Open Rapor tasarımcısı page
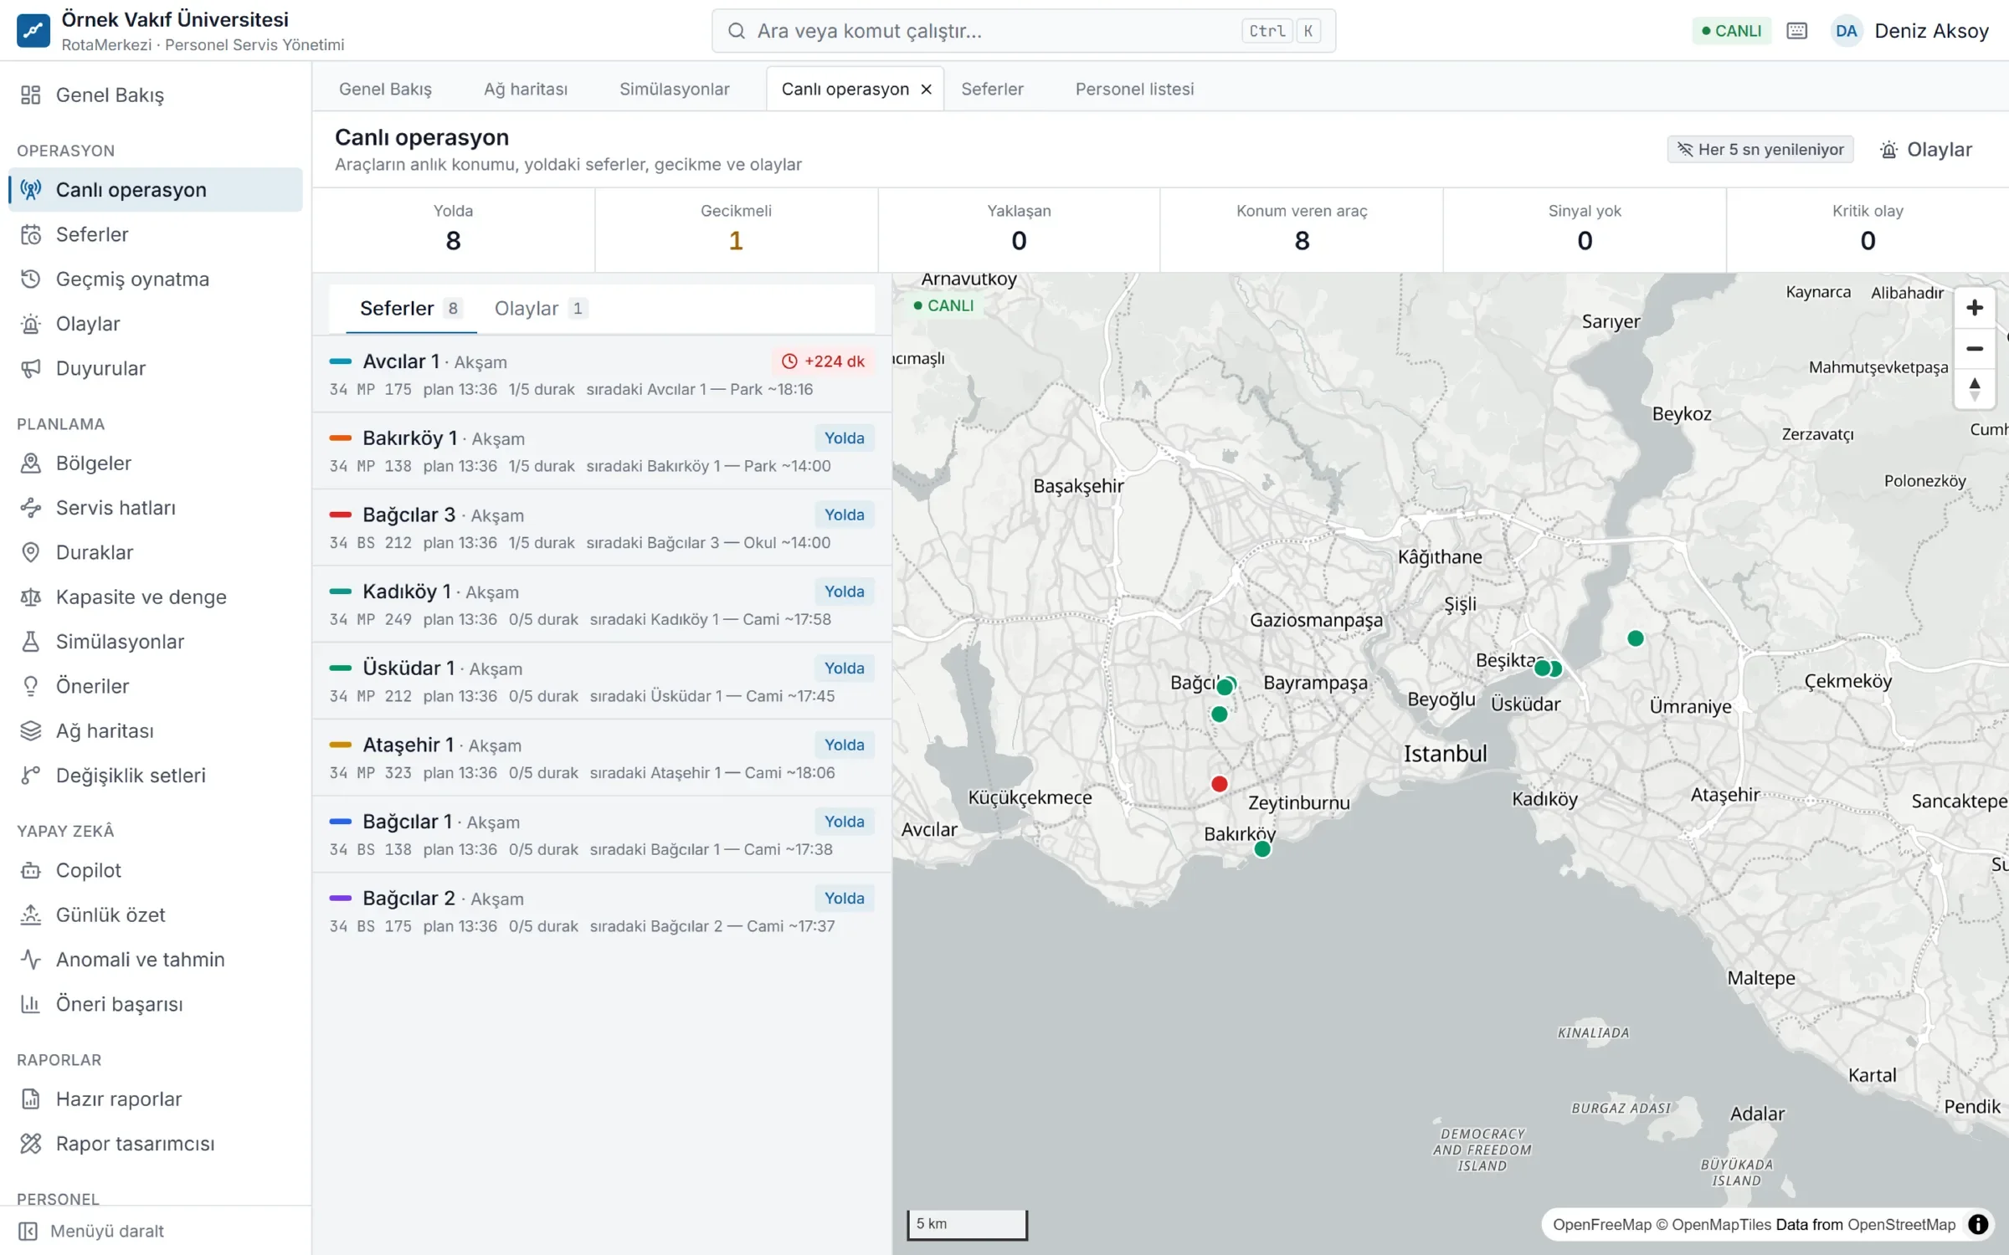Viewport: 2009px width, 1255px height. tap(156, 1144)
